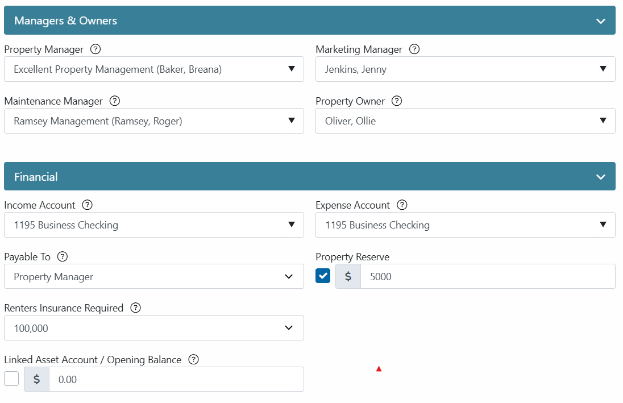Edit the Property Reserve amount field
This screenshot has width=623, height=403.
tap(488, 277)
